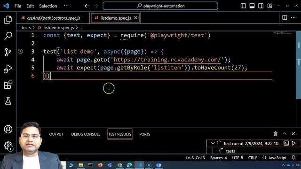Expand the hidden menus ellipsis in title bar

[66, 6]
